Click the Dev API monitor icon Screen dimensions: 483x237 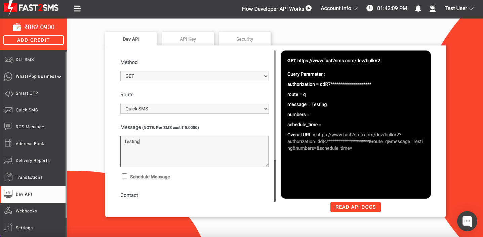coord(8,194)
